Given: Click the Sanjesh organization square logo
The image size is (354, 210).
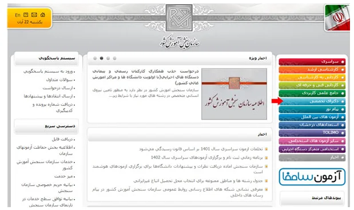Looking at the screenshot, I should [179, 18].
